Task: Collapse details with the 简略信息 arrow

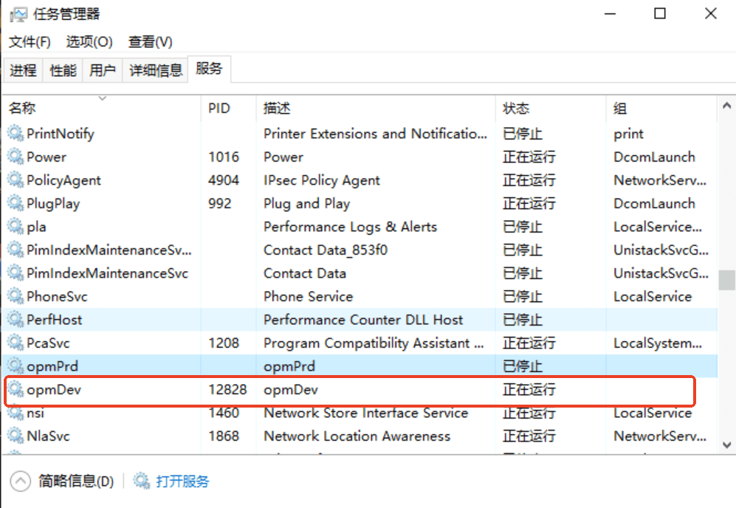Action: point(20,481)
